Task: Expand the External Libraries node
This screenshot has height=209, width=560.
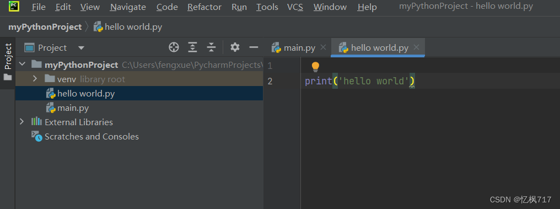Action: [x=22, y=122]
